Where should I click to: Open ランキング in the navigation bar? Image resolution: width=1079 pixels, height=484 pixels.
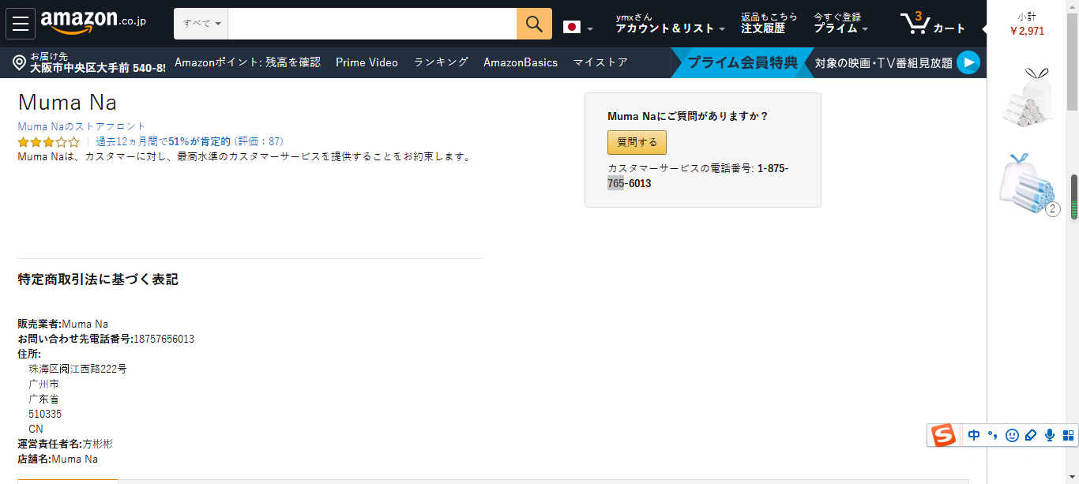441,62
